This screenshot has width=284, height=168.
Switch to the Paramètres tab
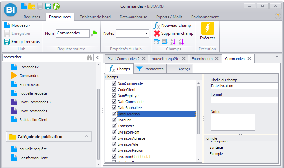pyautogui.click(x=150, y=69)
